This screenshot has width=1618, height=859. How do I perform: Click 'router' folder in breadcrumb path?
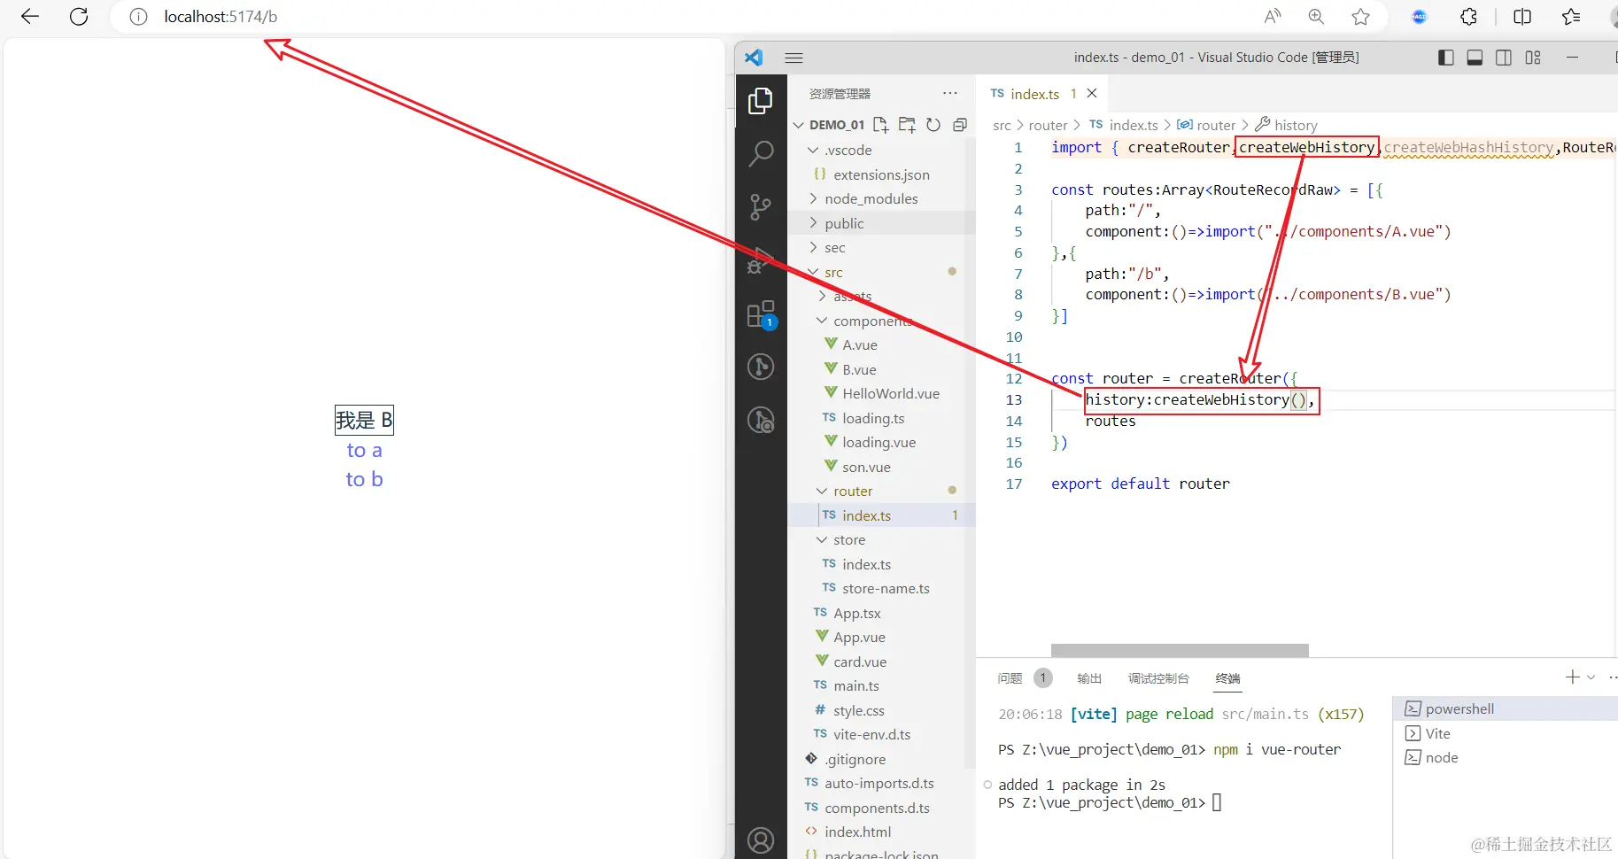pos(1048,126)
